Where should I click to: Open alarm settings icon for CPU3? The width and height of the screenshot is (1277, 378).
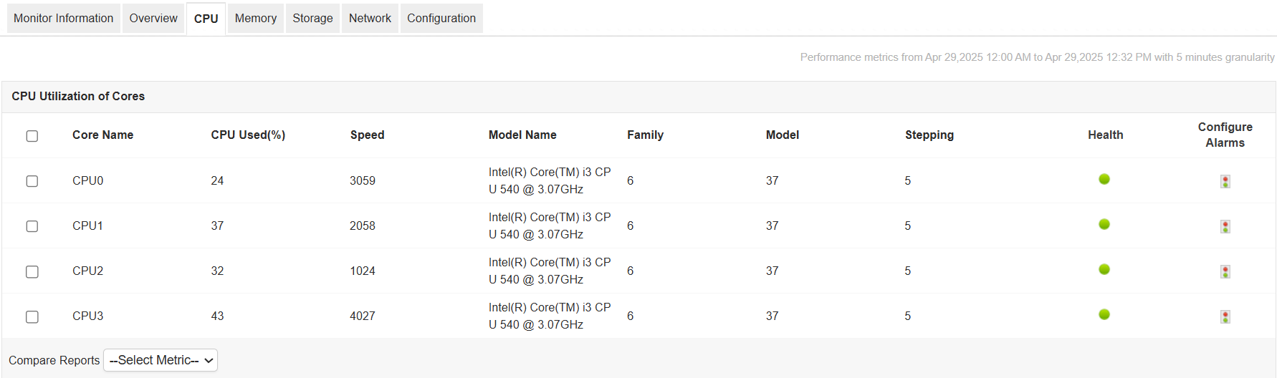point(1225,317)
